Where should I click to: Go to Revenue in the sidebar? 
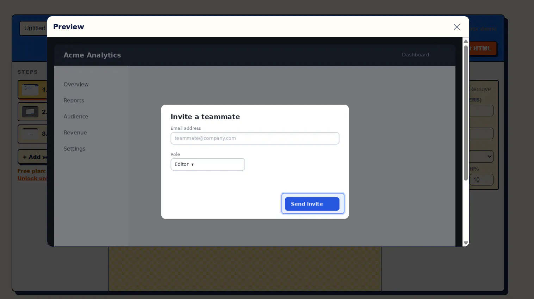click(x=75, y=133)
